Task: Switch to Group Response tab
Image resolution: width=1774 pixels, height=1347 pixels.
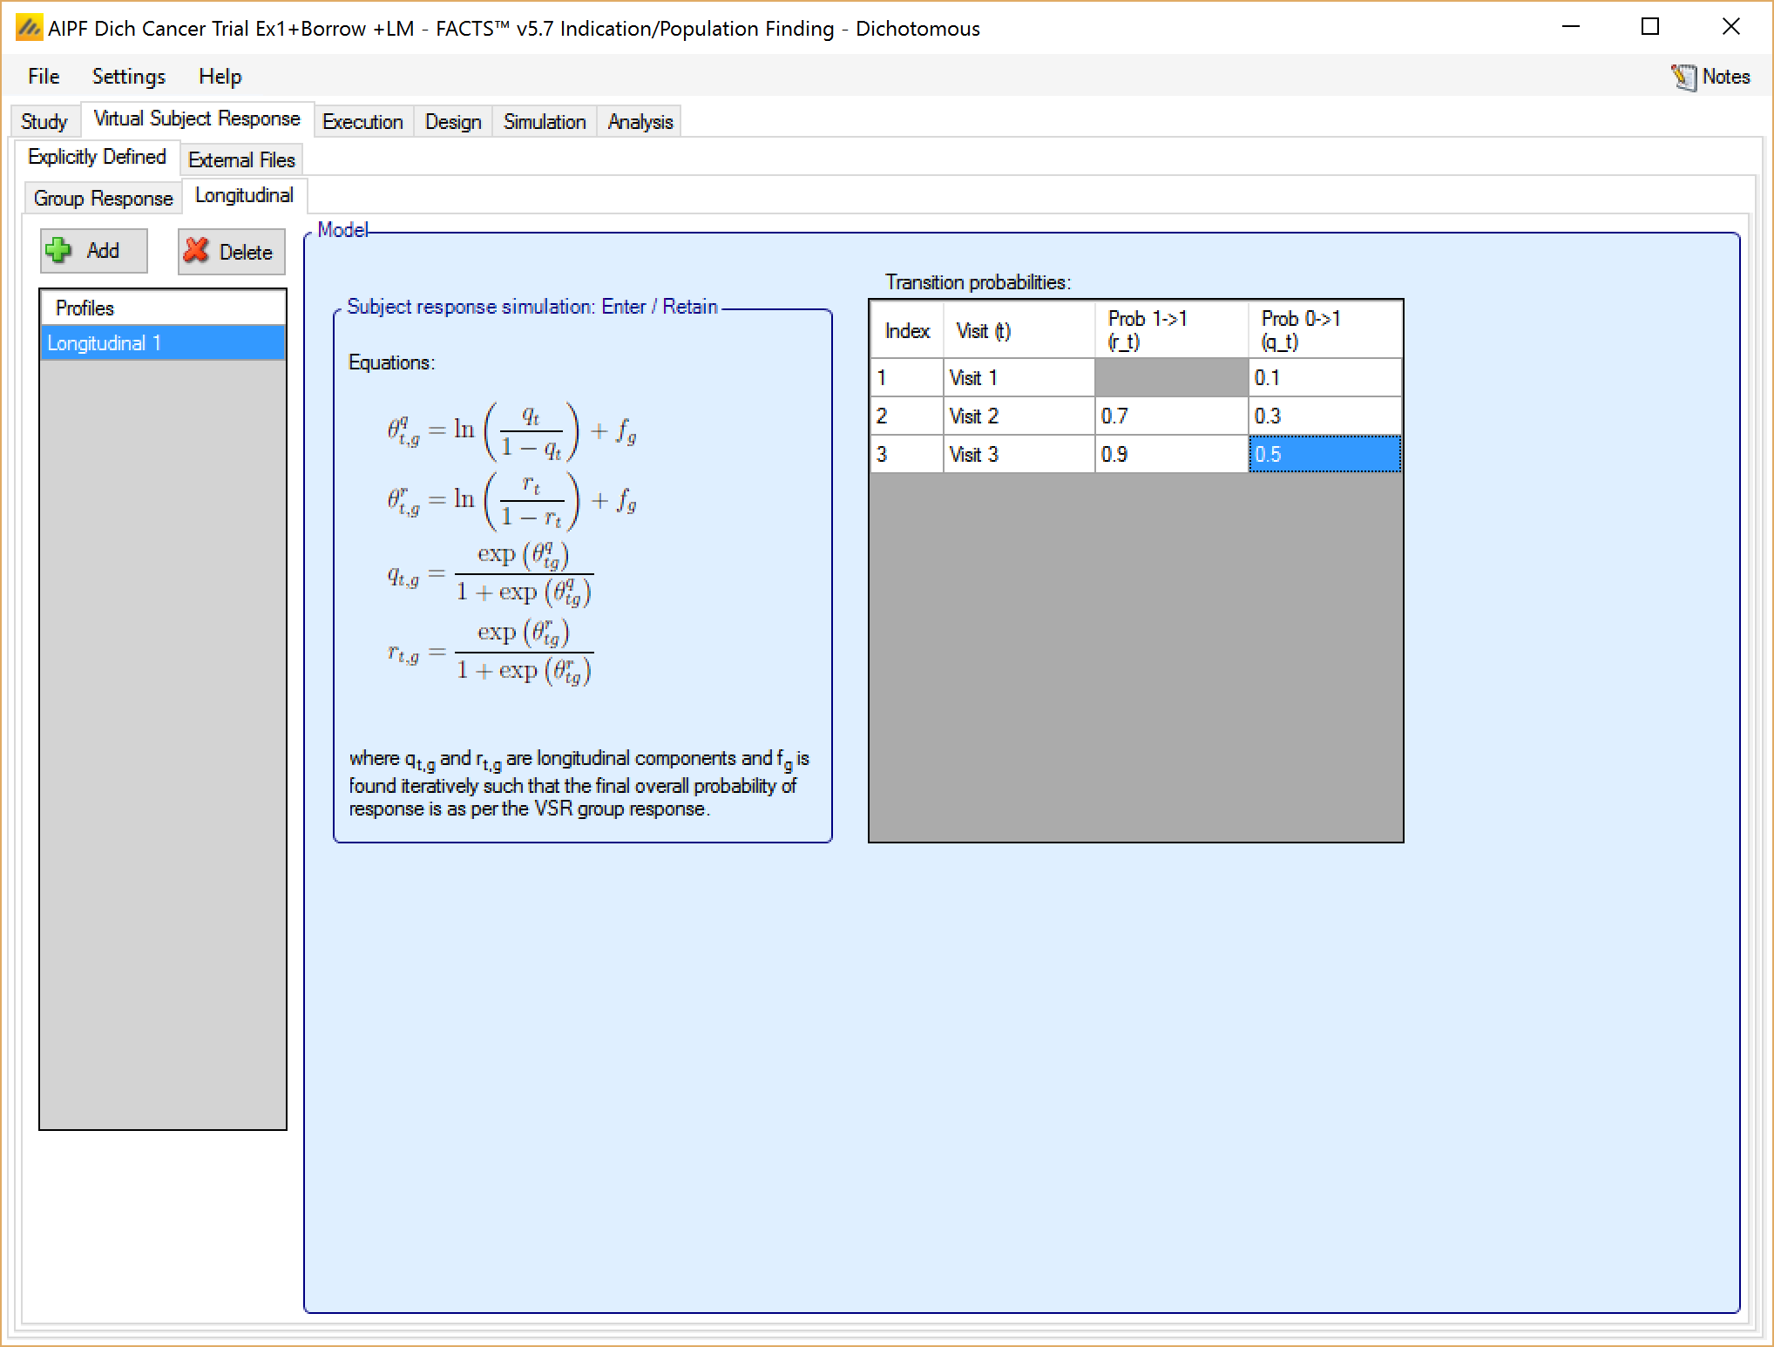Action: (x=103, y=199)
